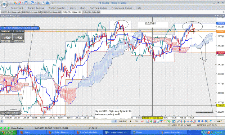Click the 1.7949[1] scale value dropdown

[x=219, y=121]
